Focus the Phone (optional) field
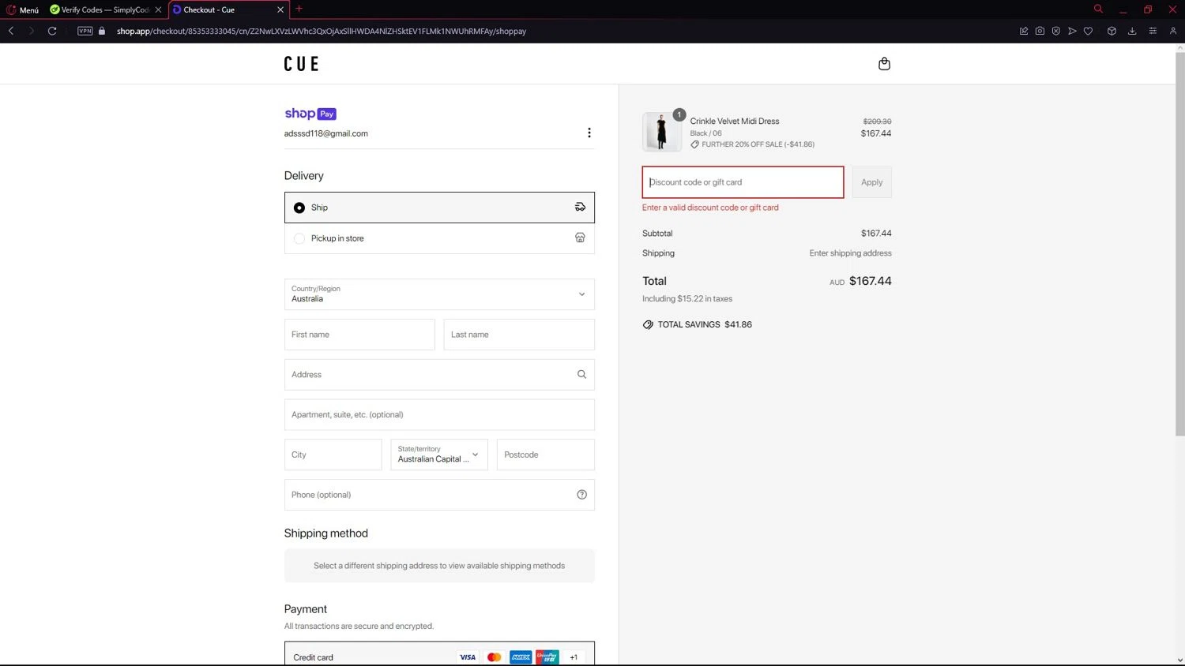The image size is (1185, 666). (x=439, y=495)
